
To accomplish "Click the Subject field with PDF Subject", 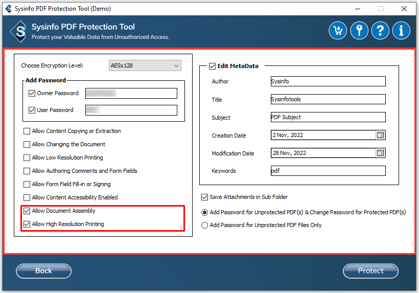I will click(328, 117).
